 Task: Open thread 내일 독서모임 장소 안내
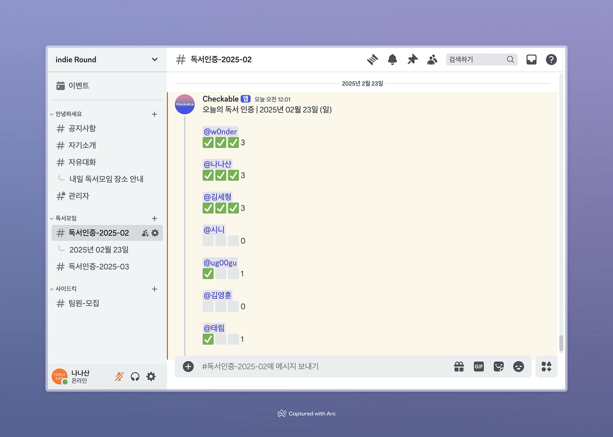(x=107, y=179)
